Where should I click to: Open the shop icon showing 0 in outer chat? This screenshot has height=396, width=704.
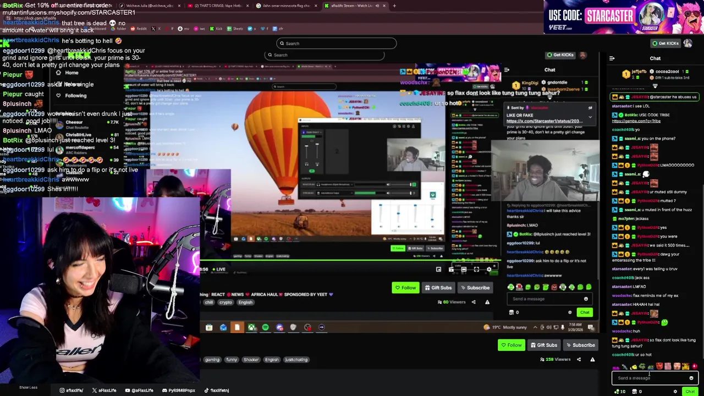[x=636, y=392]
